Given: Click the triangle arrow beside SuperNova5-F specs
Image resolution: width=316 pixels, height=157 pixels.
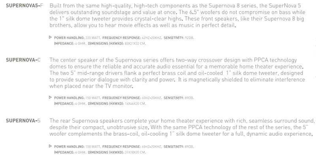Looking at the screenshot, I should [x=51, y=37].
